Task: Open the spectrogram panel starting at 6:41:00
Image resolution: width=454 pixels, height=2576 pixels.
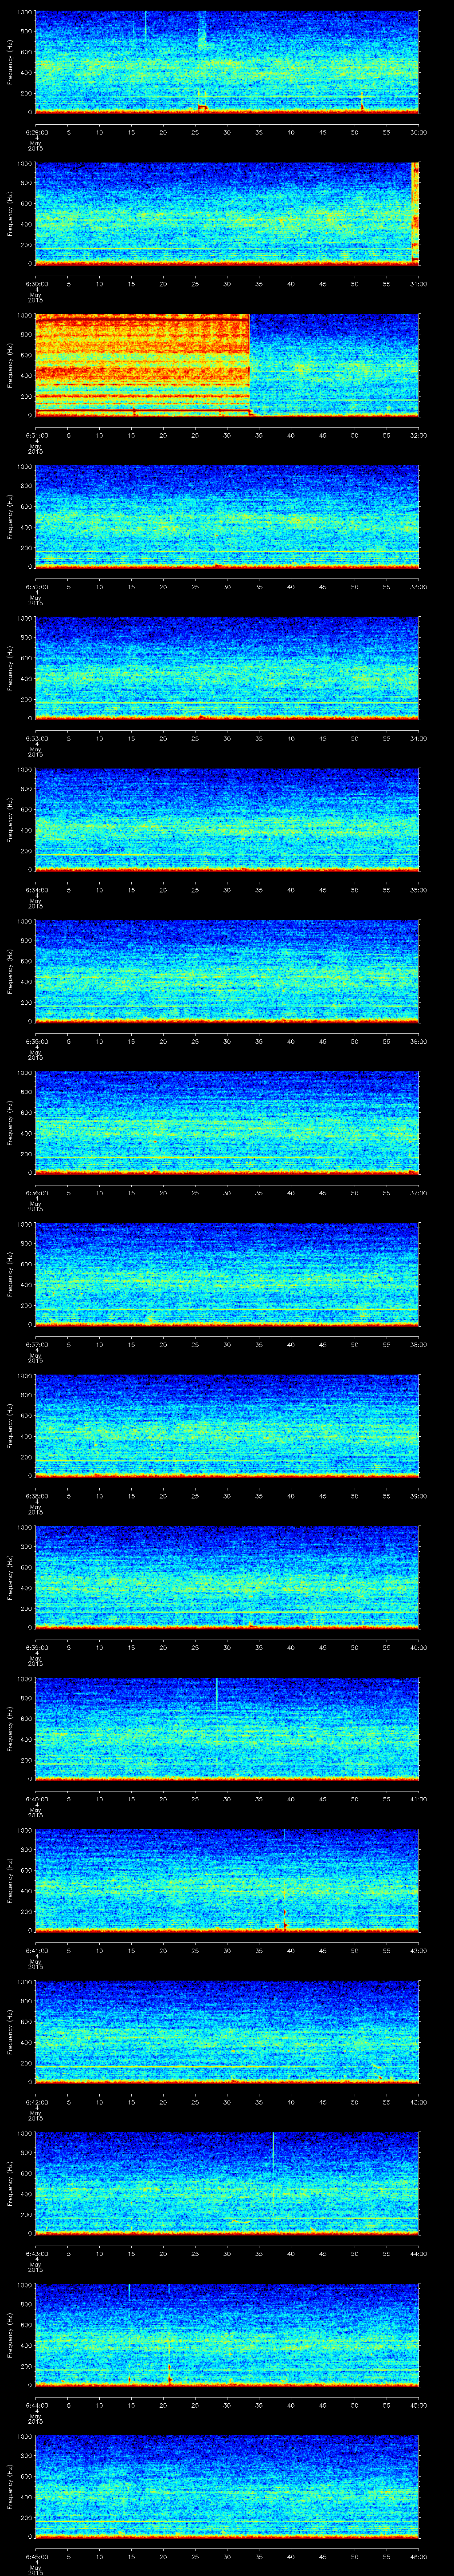Action: [227, 1881]
